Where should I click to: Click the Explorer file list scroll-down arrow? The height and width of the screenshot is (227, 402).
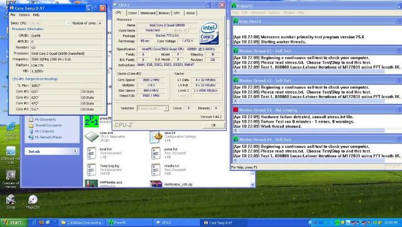tap(253, 184)
